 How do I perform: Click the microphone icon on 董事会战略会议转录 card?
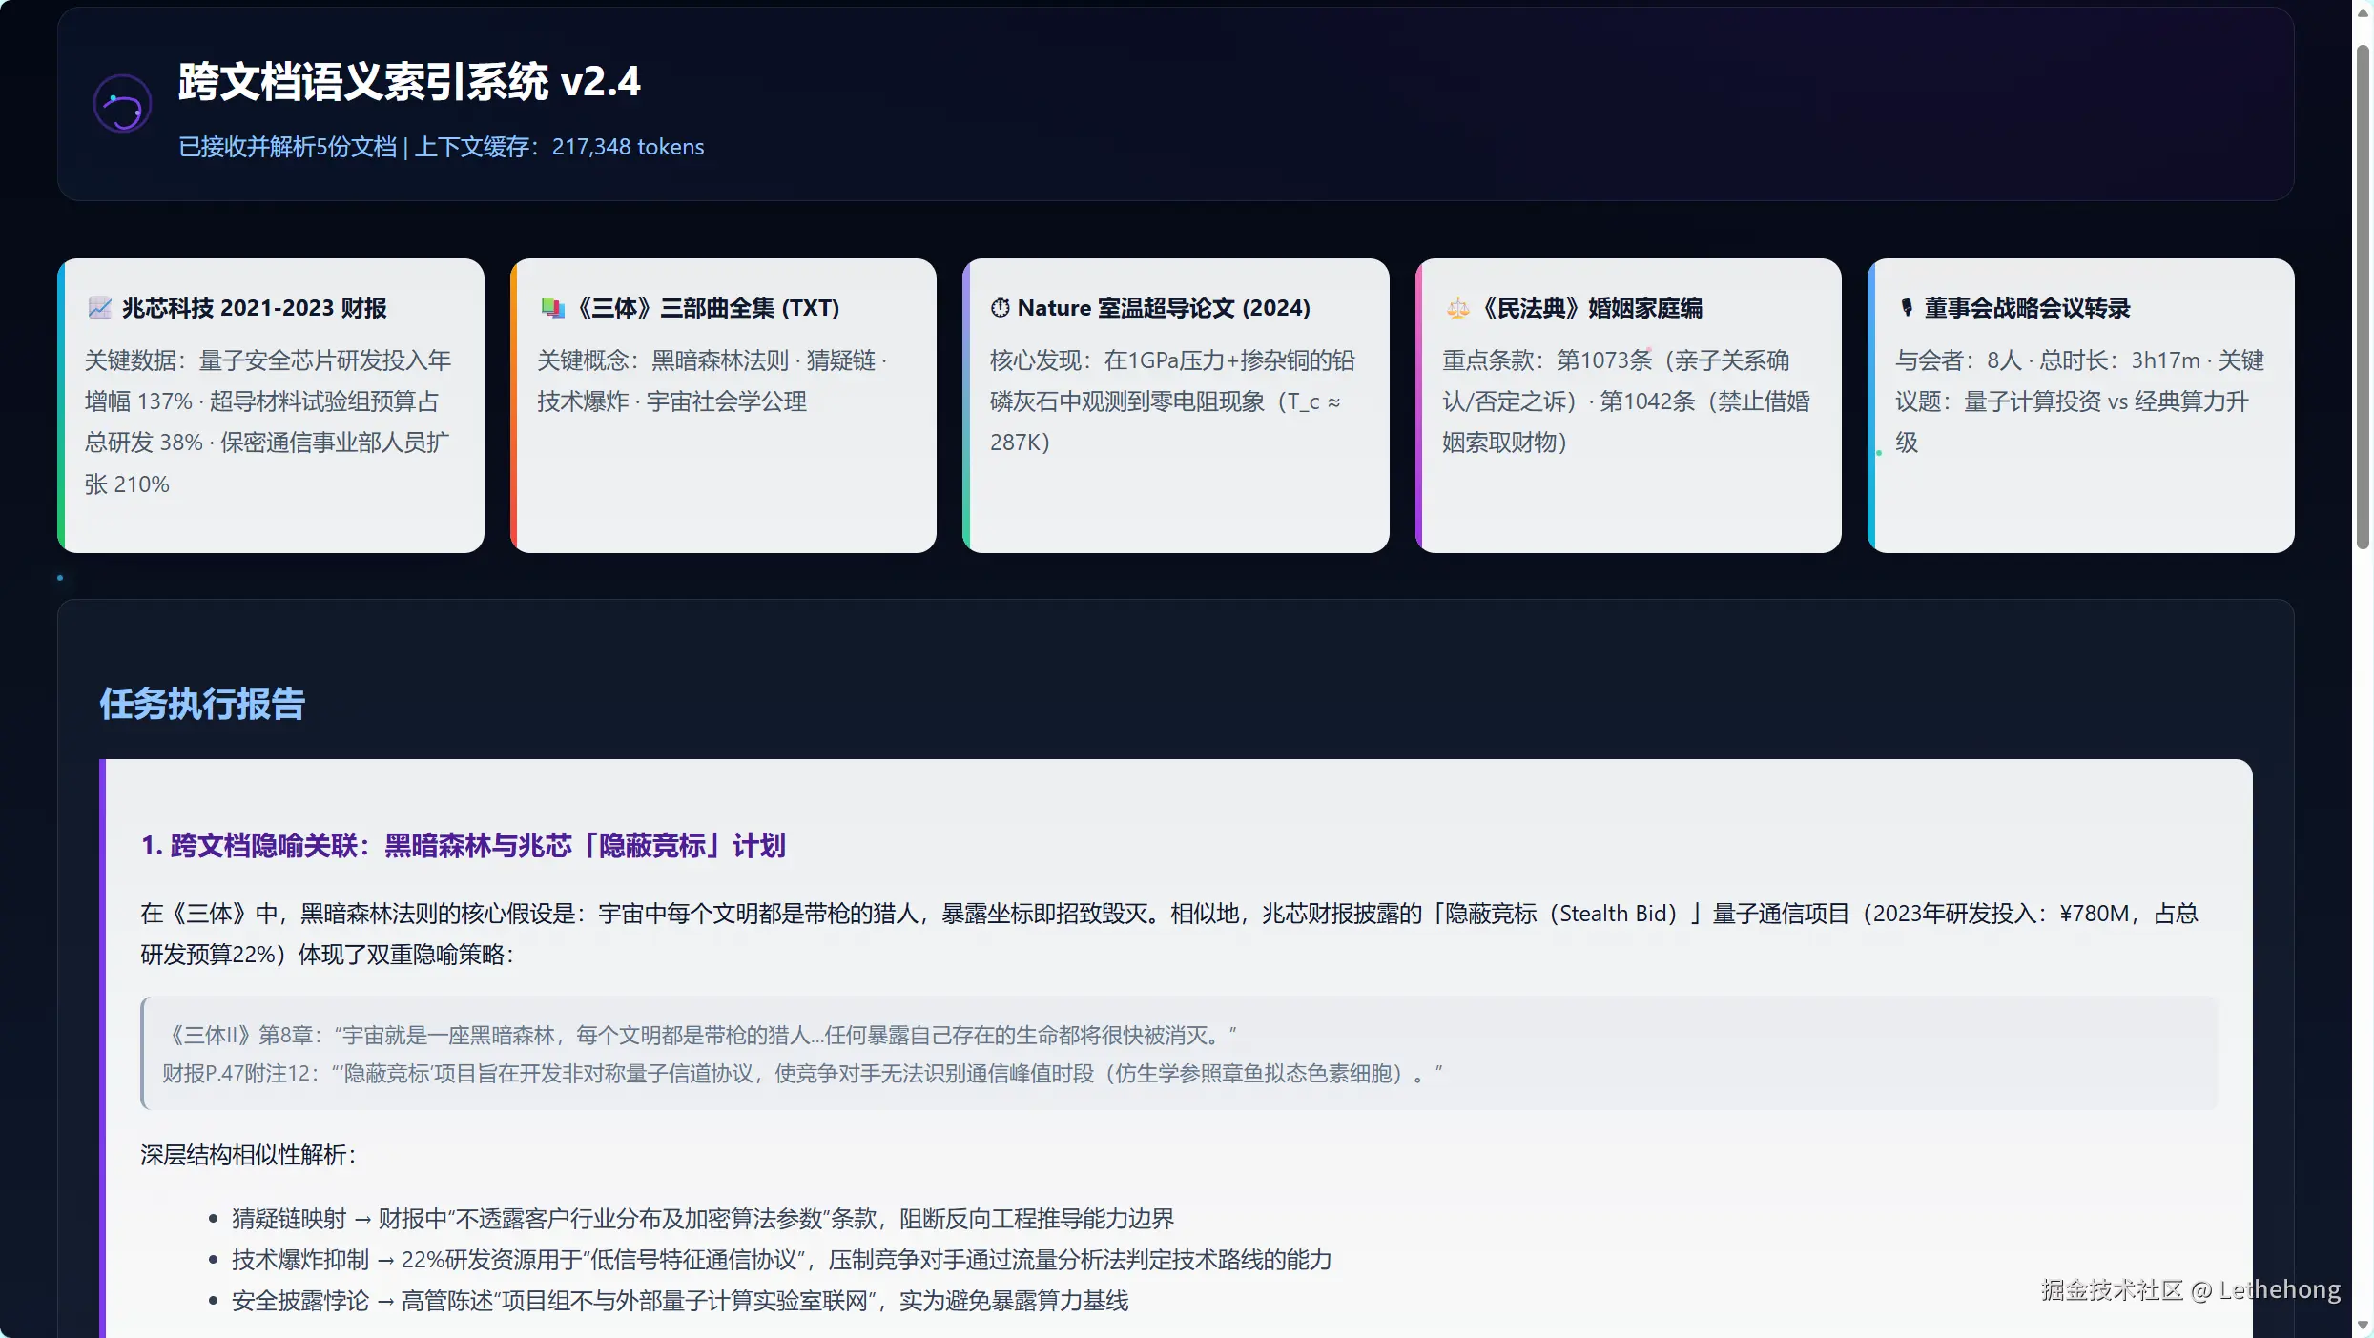click(x=1906, y=307)
